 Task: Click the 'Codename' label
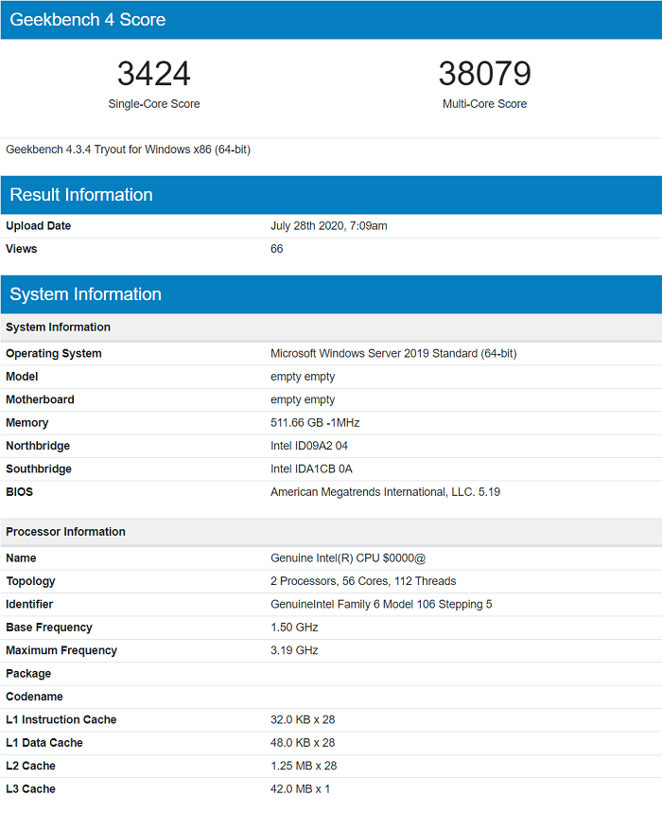[x=34, y=697]
